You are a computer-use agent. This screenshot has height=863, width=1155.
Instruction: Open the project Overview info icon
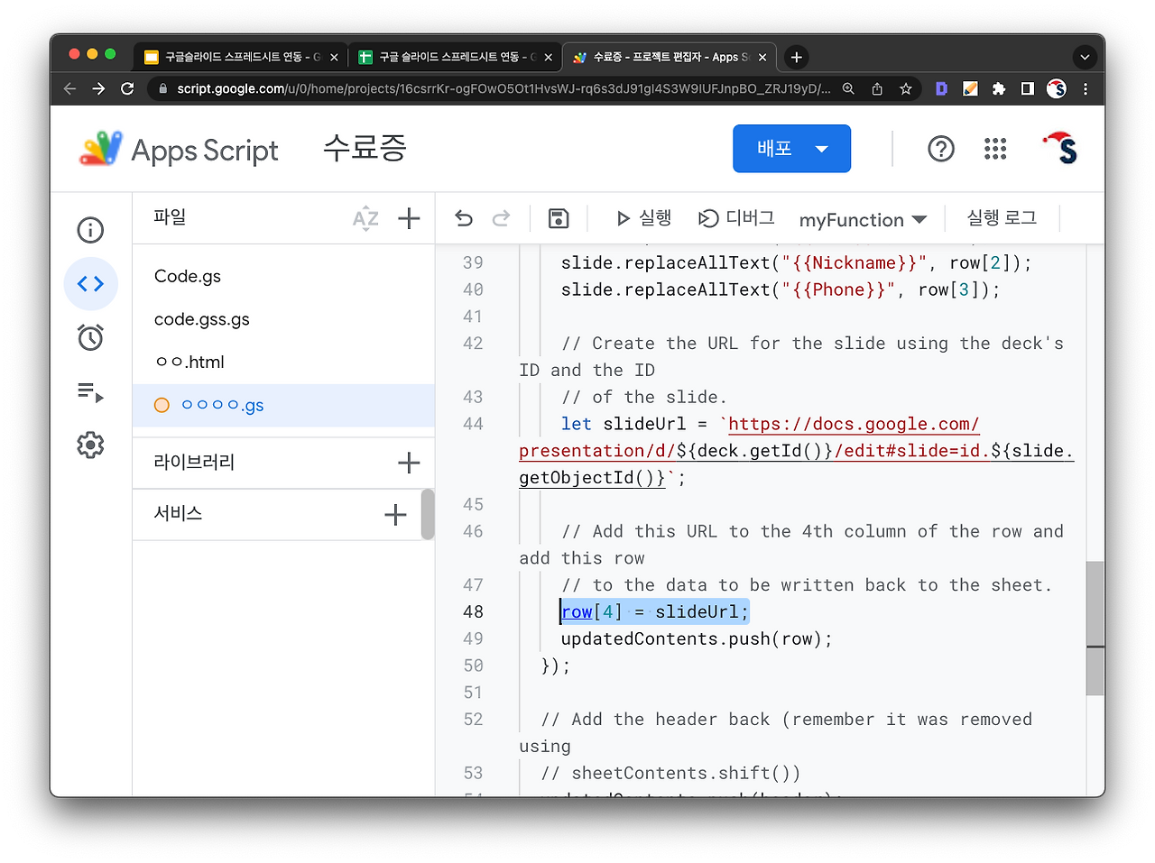pyautogui.click(x=90, y=230)
